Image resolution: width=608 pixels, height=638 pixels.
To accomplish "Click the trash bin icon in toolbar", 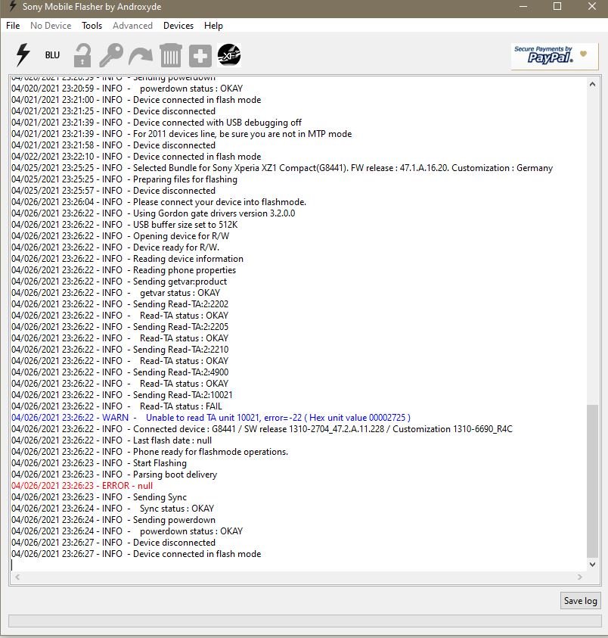I will (x=170, y=55).
